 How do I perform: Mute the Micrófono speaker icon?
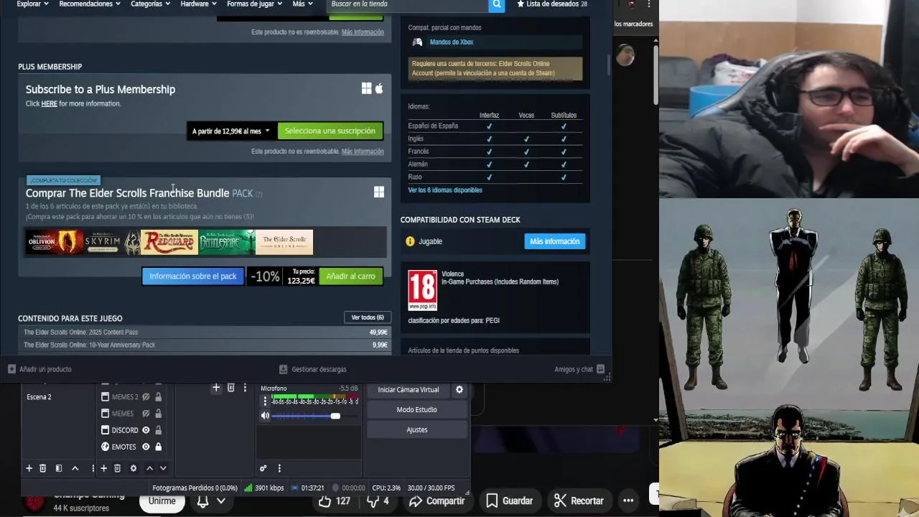click(265, 416)
